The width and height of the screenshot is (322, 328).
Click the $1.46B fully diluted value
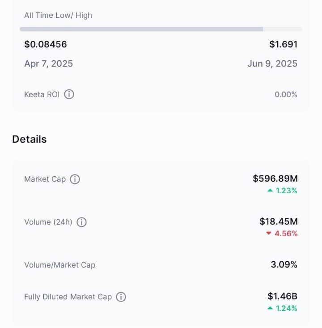pyautogui.click(x=283, y=296)
